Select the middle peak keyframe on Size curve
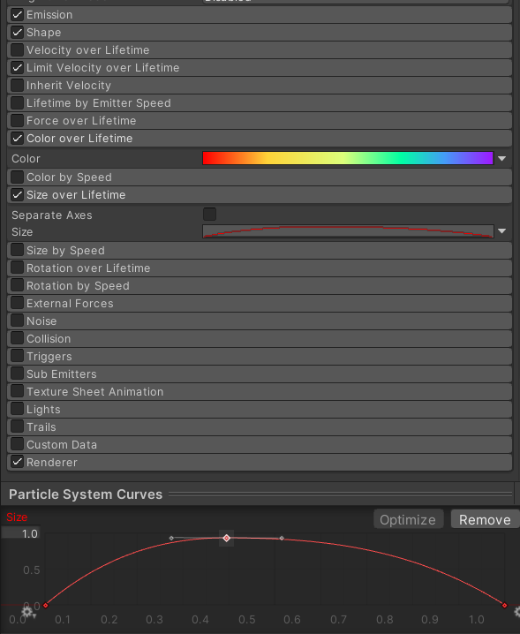The height and width of the screenshot is (634, 520). click(226, 538)
